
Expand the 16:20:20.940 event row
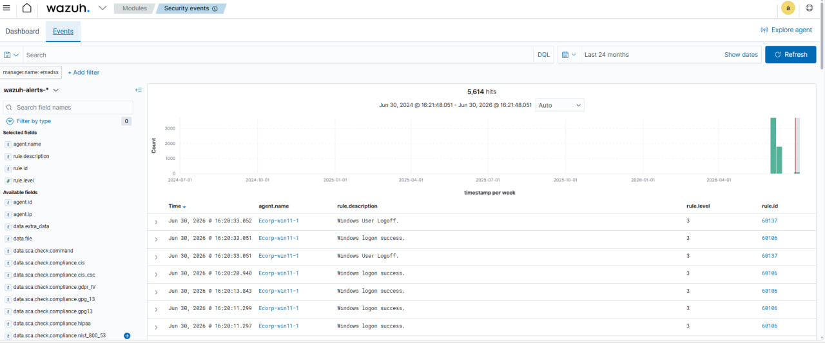click(156, 274)
